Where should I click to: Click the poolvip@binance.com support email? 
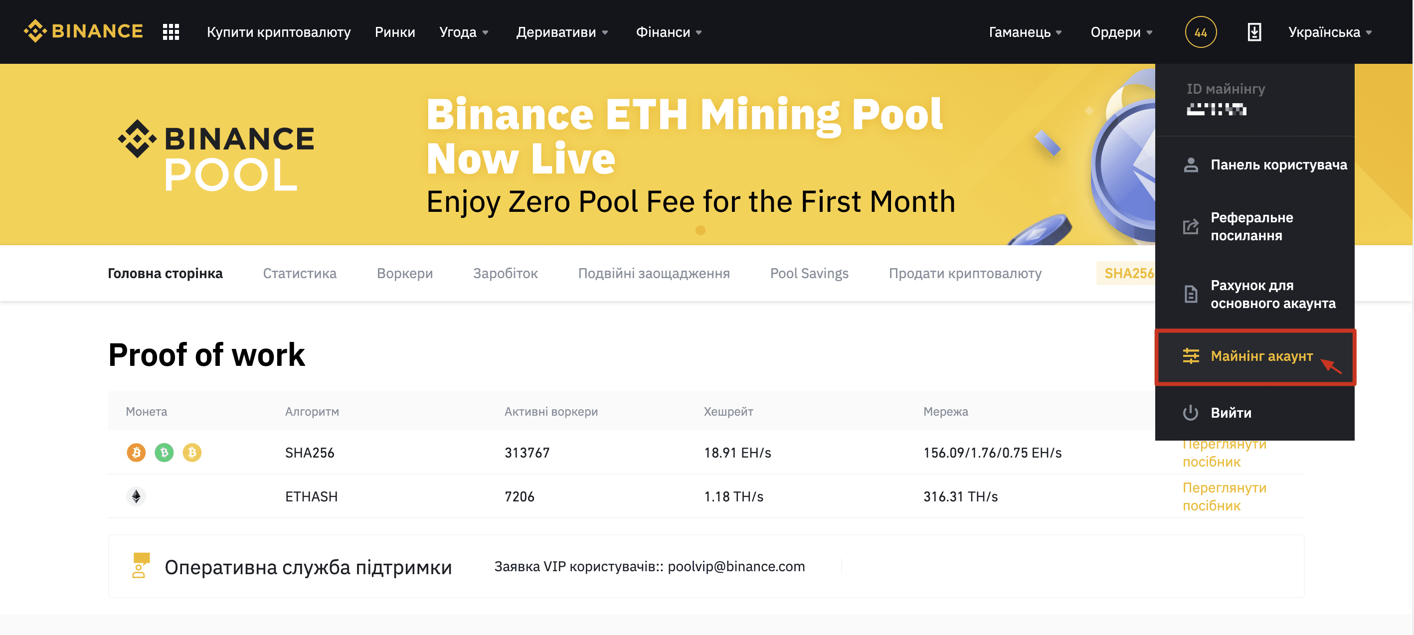click(736, 566)
